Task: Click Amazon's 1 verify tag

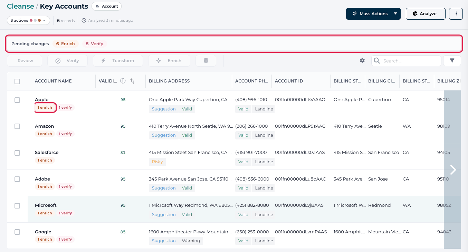Action: [65, 134]
